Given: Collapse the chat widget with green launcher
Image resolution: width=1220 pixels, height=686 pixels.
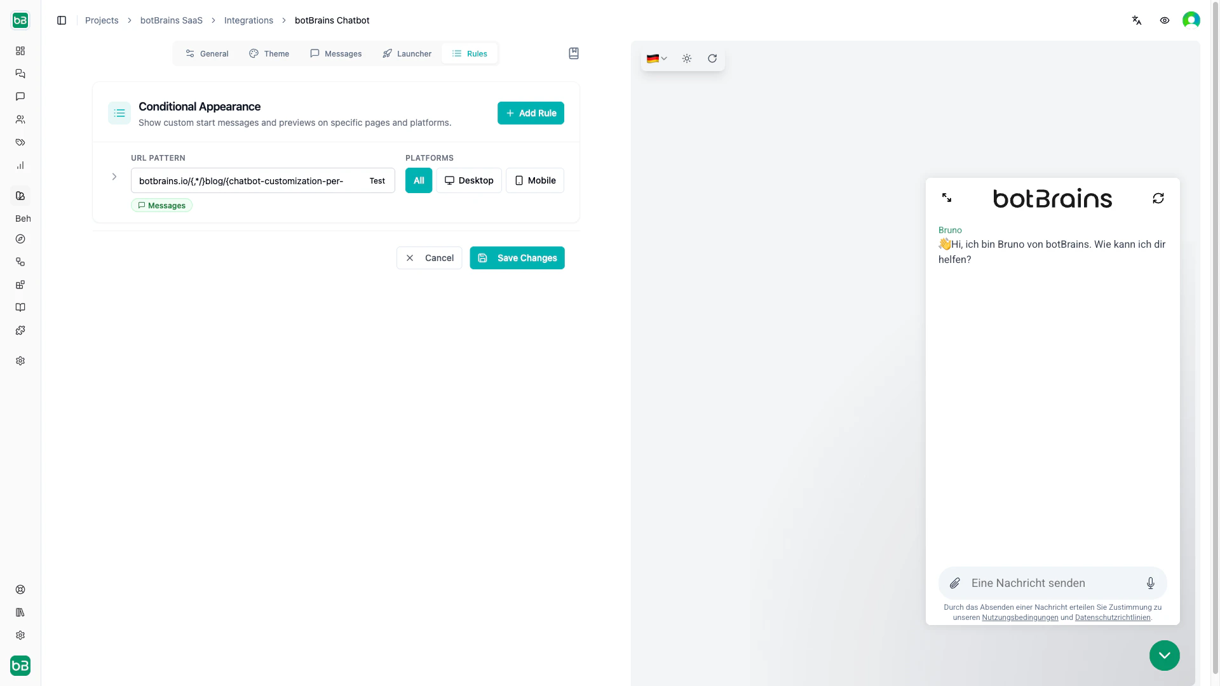Looking at the screenshot, I should point(1165,656).
